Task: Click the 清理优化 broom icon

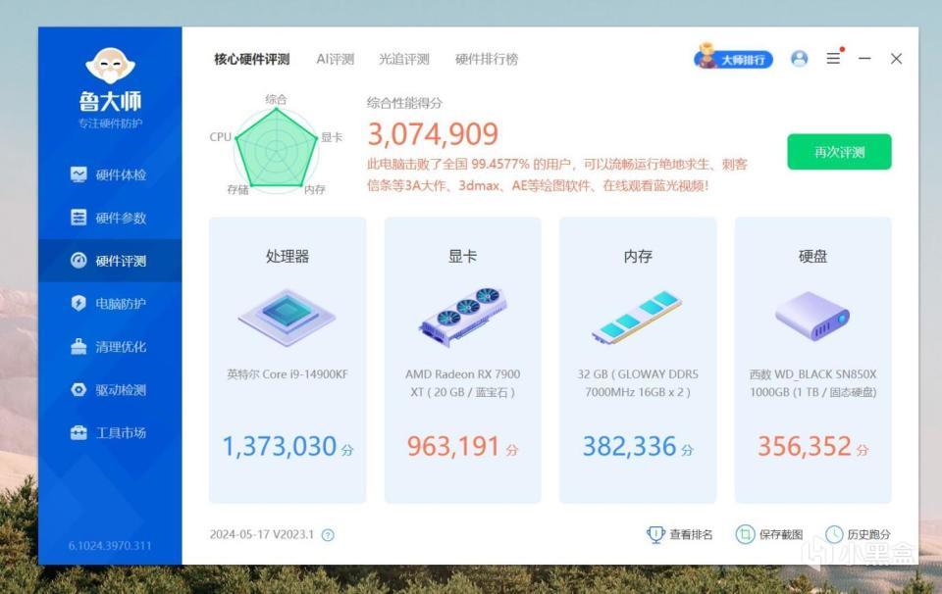Action: (x=78, y=346)
